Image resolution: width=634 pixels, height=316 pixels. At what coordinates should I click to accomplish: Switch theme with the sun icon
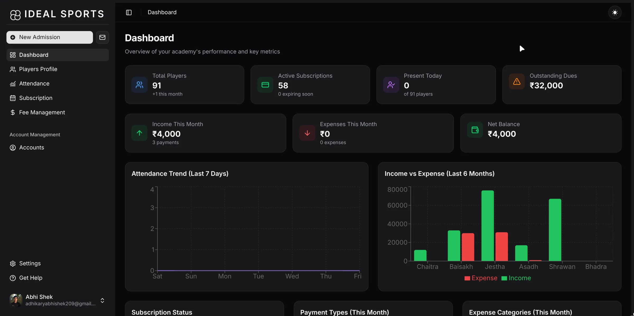[x=615, y=12]
